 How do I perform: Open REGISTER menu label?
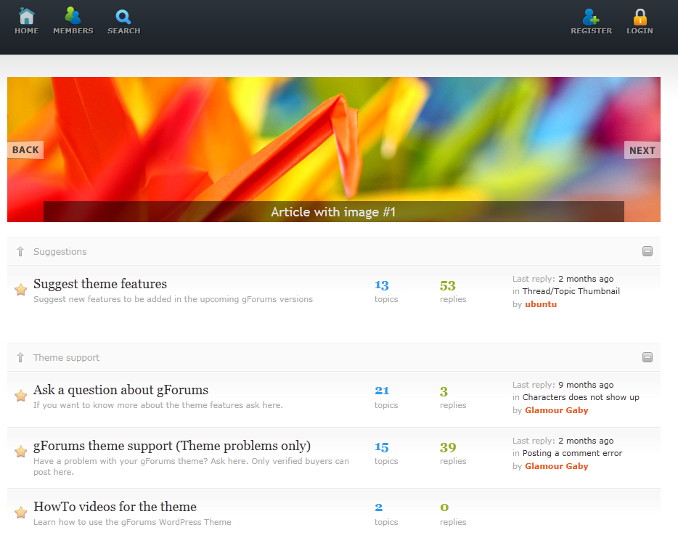click(591, 30)
